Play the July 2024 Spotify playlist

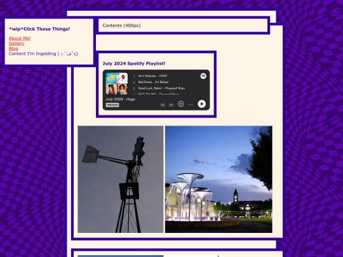pos(202,104)
